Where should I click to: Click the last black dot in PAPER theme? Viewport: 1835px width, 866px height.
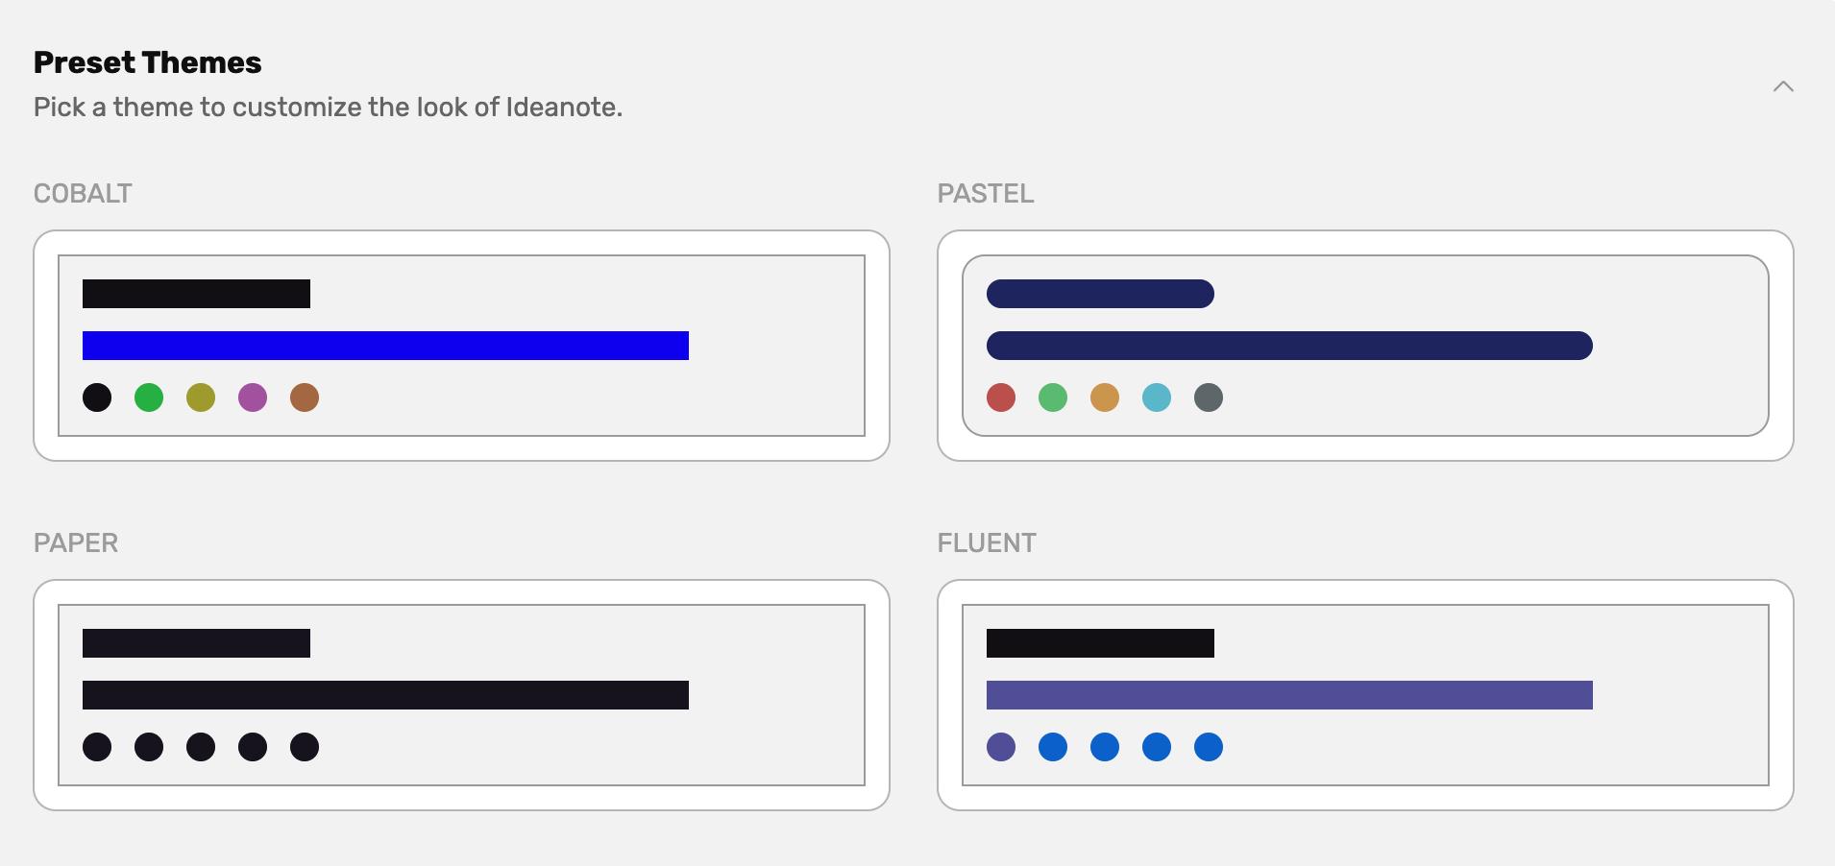point(305,746)
